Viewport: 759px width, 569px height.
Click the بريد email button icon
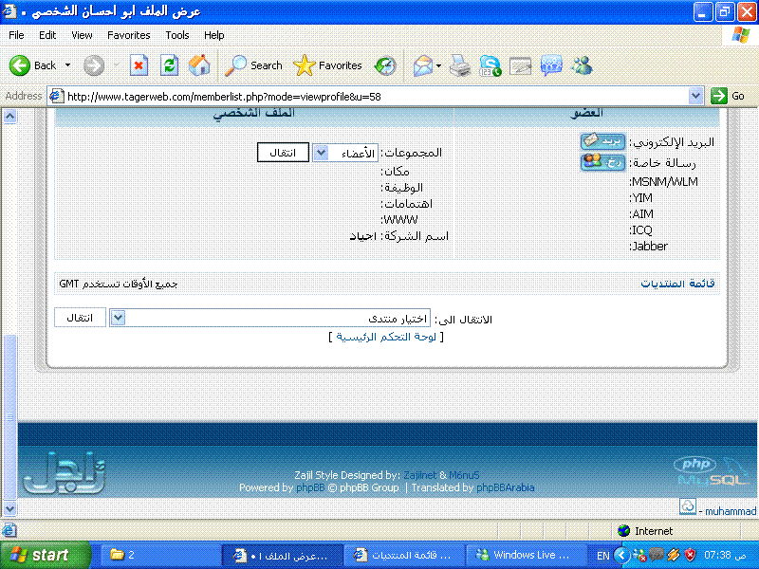coord(602,141)
